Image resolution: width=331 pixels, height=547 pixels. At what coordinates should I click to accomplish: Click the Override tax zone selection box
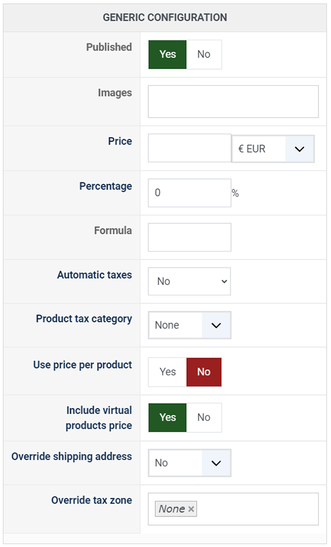[233, 509]
